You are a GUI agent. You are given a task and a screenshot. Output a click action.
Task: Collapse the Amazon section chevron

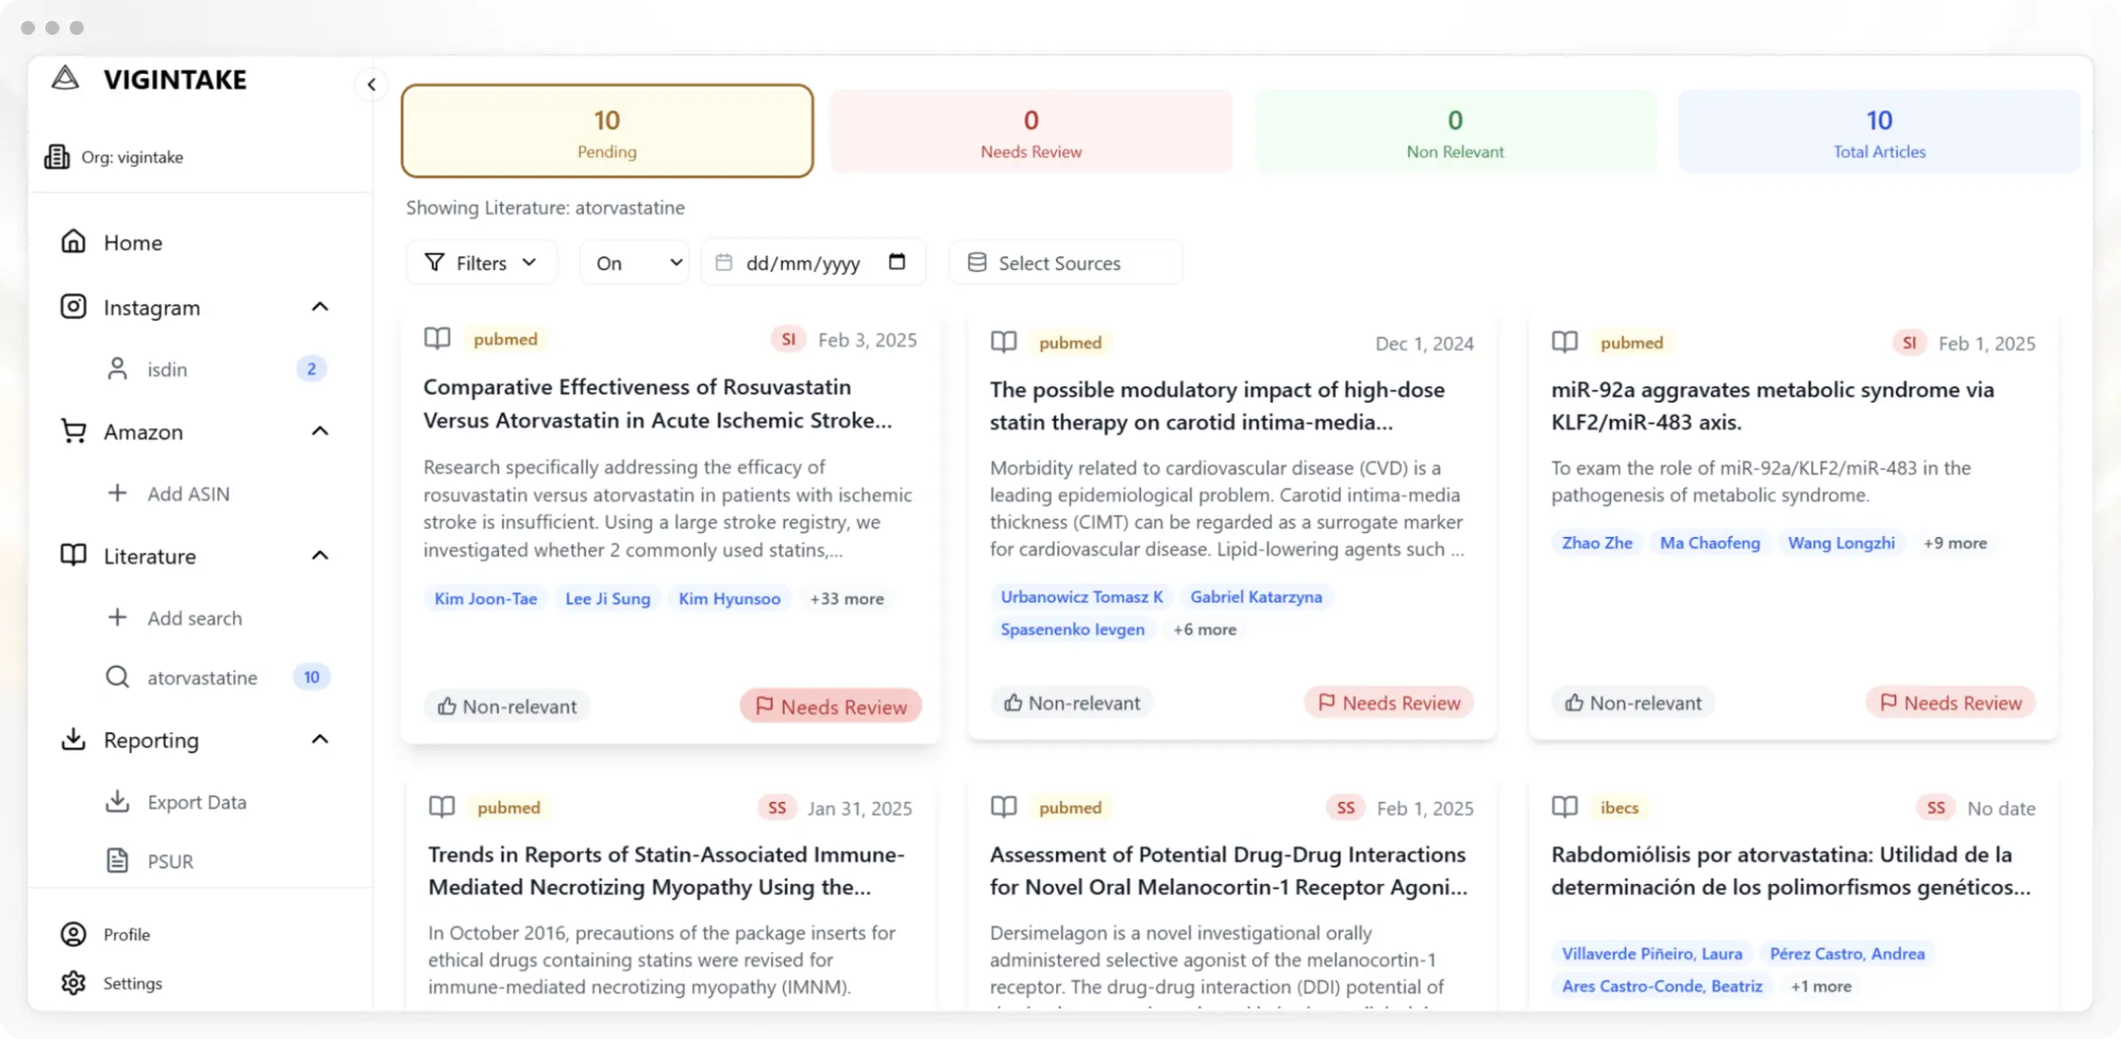coord(320,431)
